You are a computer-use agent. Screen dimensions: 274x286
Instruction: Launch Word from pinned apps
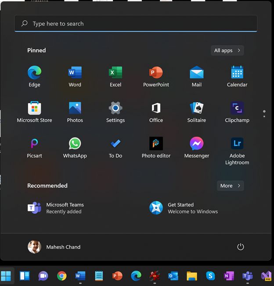(x=75, y=76)
